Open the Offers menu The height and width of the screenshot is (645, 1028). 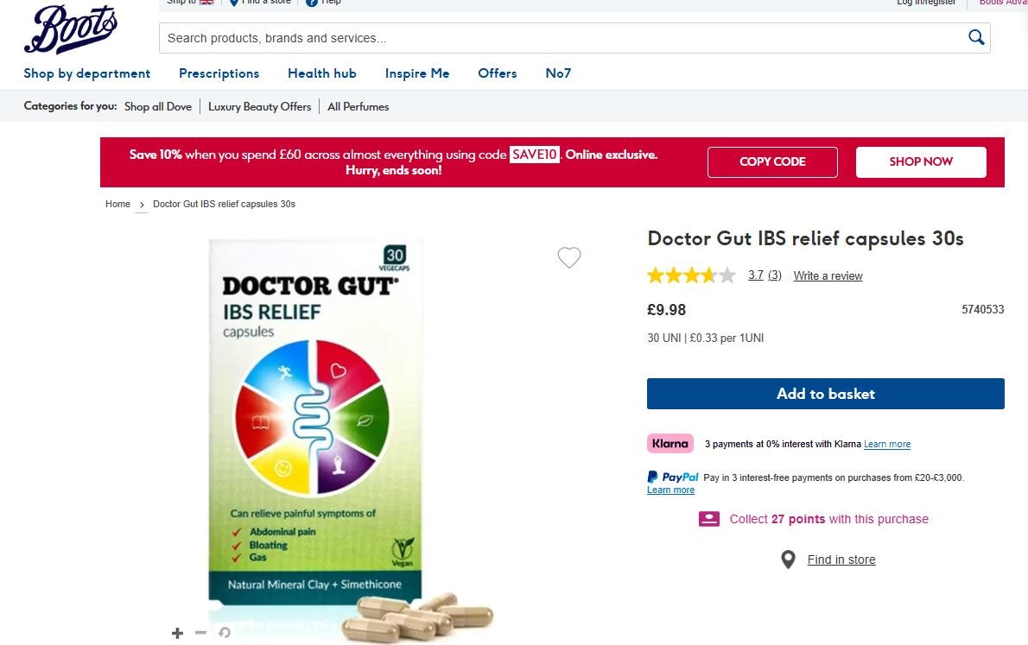(x=498, y=73)
